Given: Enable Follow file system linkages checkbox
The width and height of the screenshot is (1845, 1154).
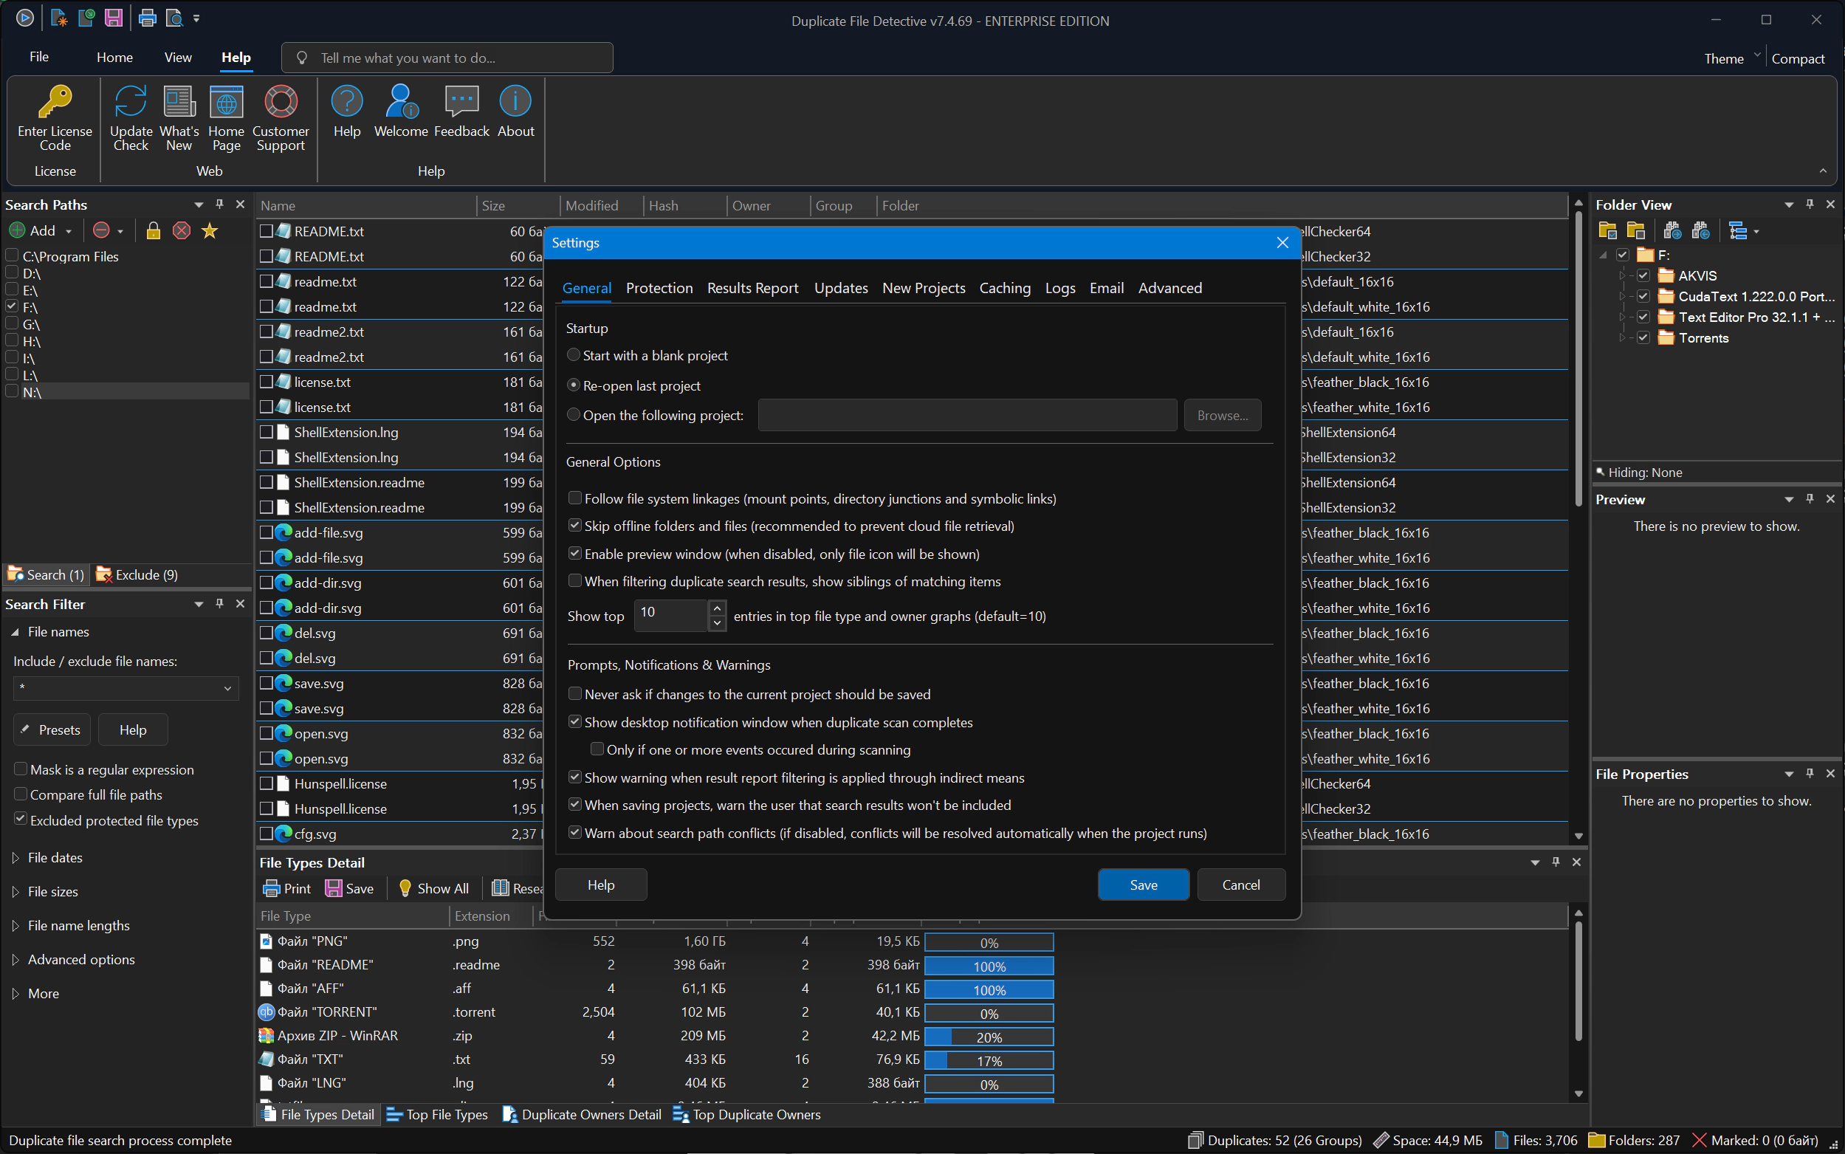Looking at the screenshot, I should (x=575, y=498).
